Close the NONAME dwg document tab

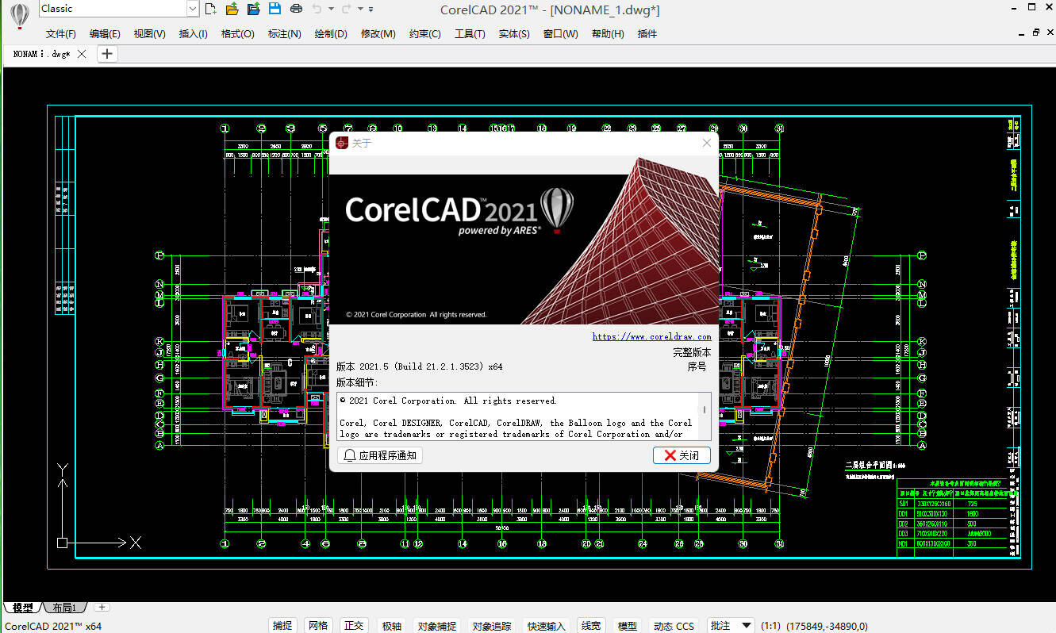point(81,54)
